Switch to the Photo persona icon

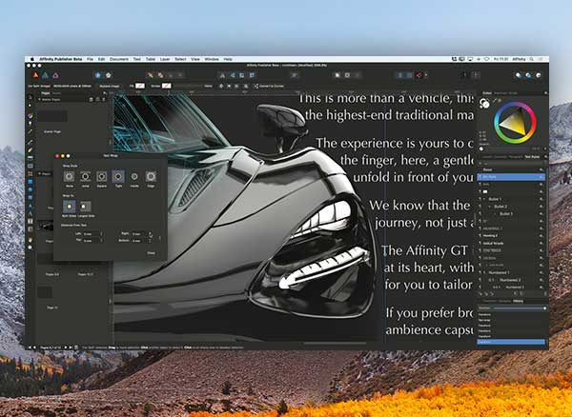[55, 75]
